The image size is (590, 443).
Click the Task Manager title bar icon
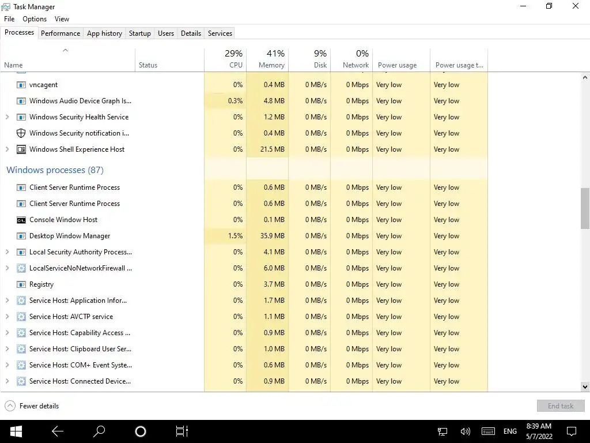point(6,7)
